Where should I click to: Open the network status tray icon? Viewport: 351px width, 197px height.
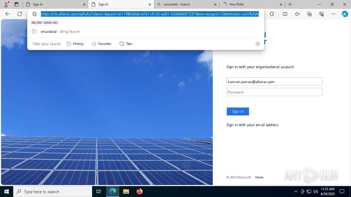point(309,192)
